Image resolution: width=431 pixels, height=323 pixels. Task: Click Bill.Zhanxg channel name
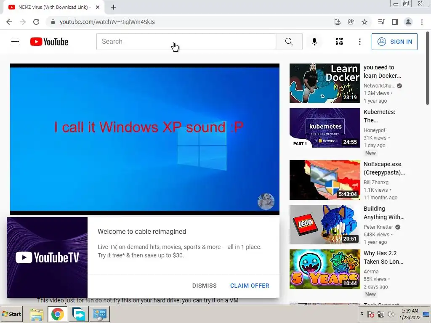[376, 182]
